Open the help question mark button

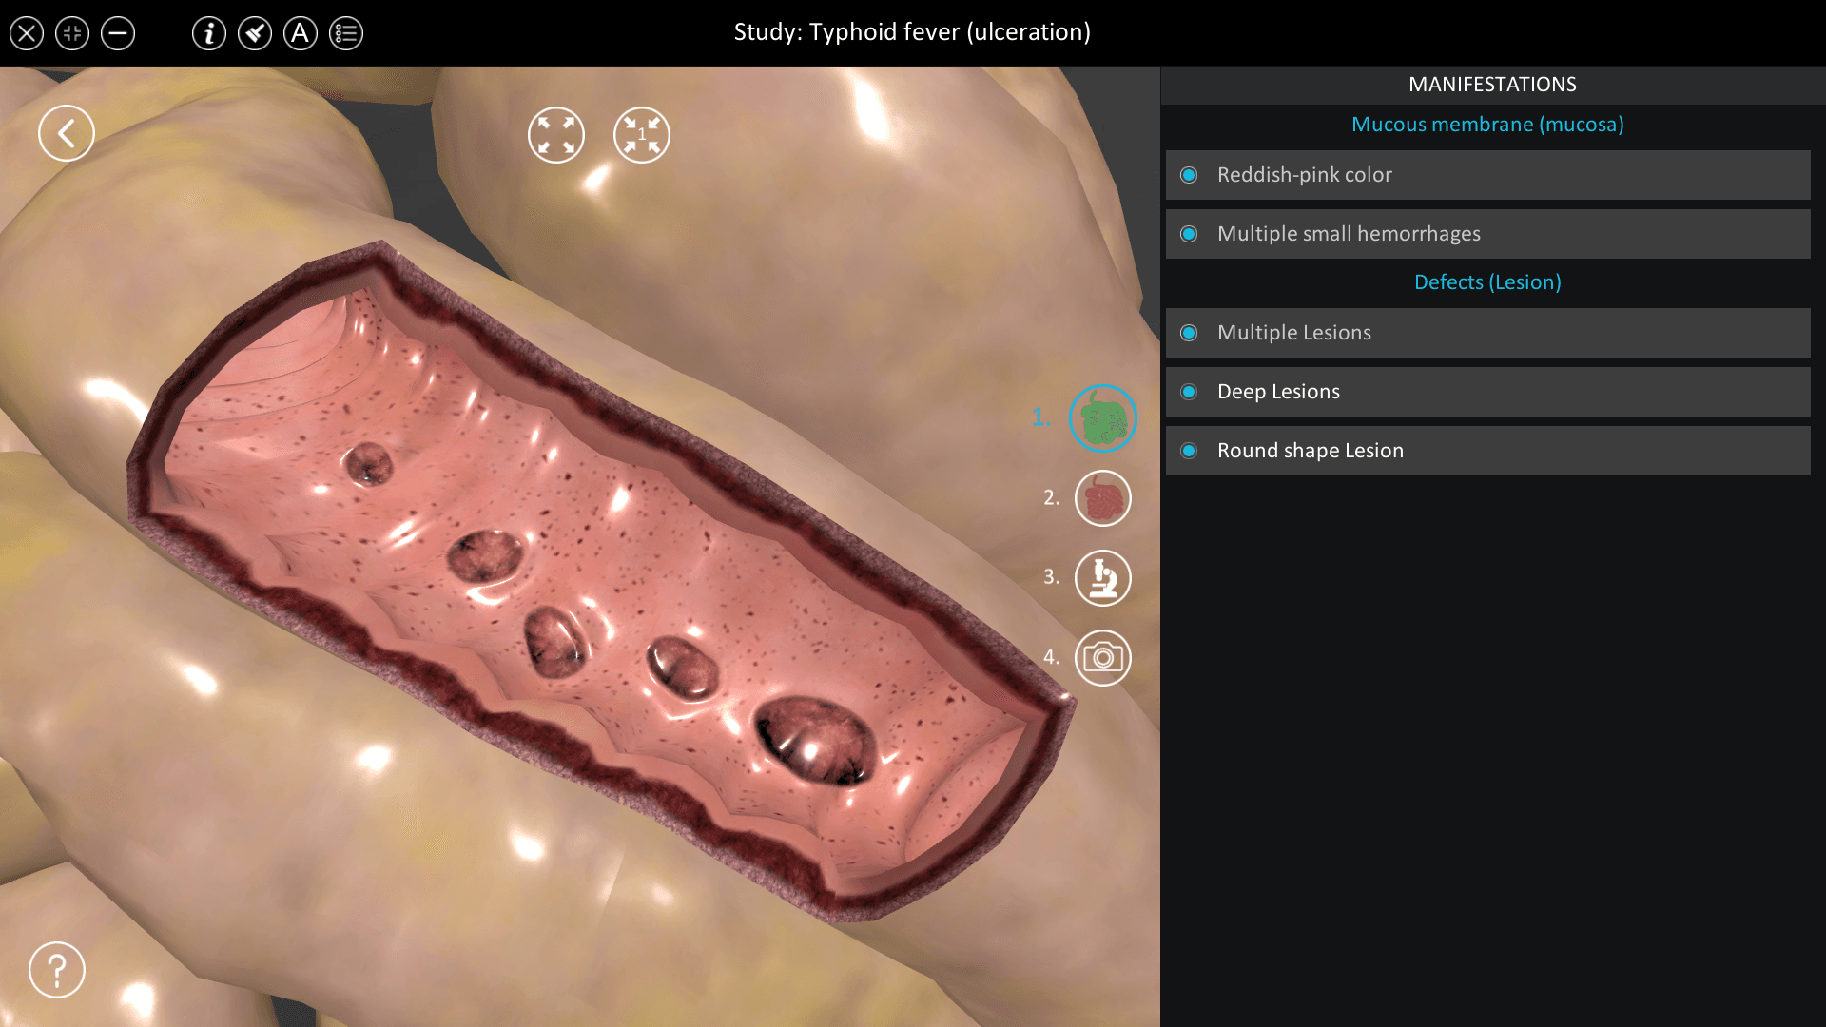coord(57,970)
